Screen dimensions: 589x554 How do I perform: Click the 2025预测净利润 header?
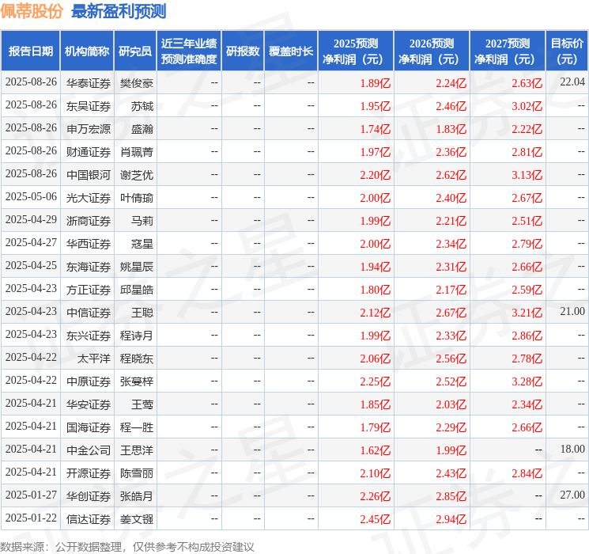point(355,51)
